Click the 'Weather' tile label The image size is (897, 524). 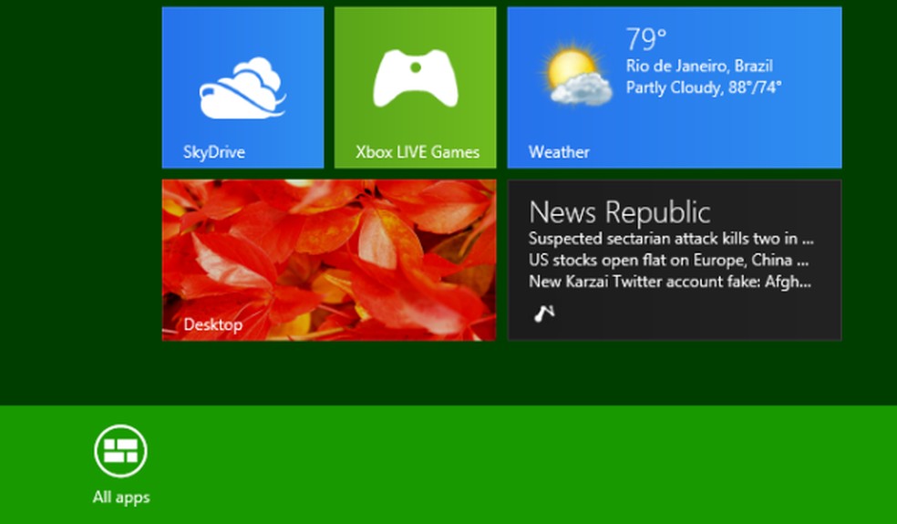tap(559, 152)
